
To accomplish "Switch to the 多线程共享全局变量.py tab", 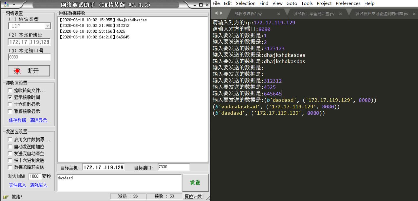I will pyautogui.click(x=314, y=14).
